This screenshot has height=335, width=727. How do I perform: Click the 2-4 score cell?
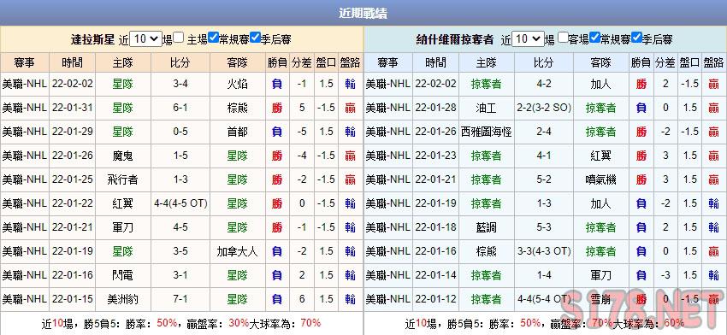coord(544,132)
